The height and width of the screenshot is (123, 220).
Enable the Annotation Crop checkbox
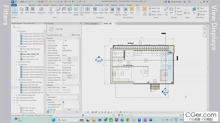pos(63,107)
